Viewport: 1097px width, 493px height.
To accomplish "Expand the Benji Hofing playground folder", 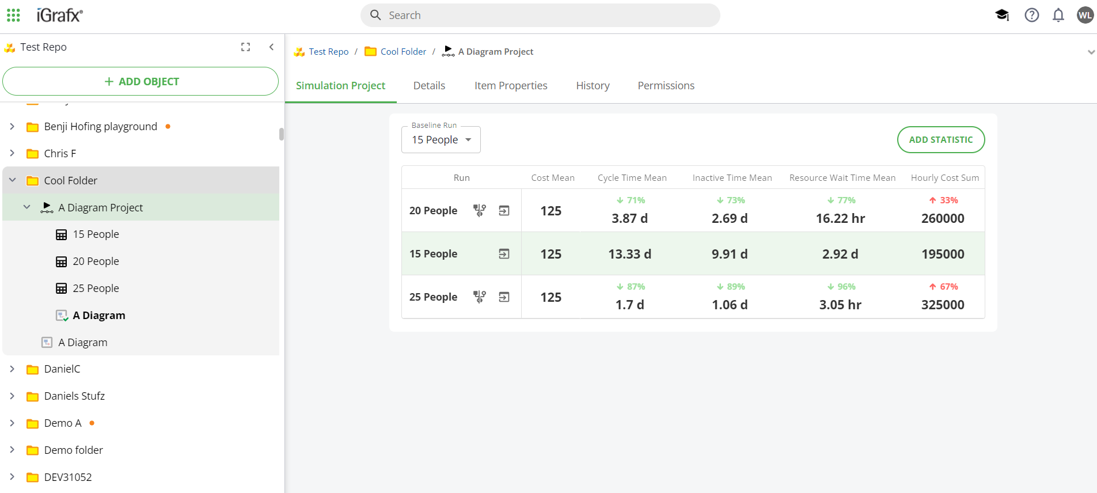I will click(x=13, y=126).
